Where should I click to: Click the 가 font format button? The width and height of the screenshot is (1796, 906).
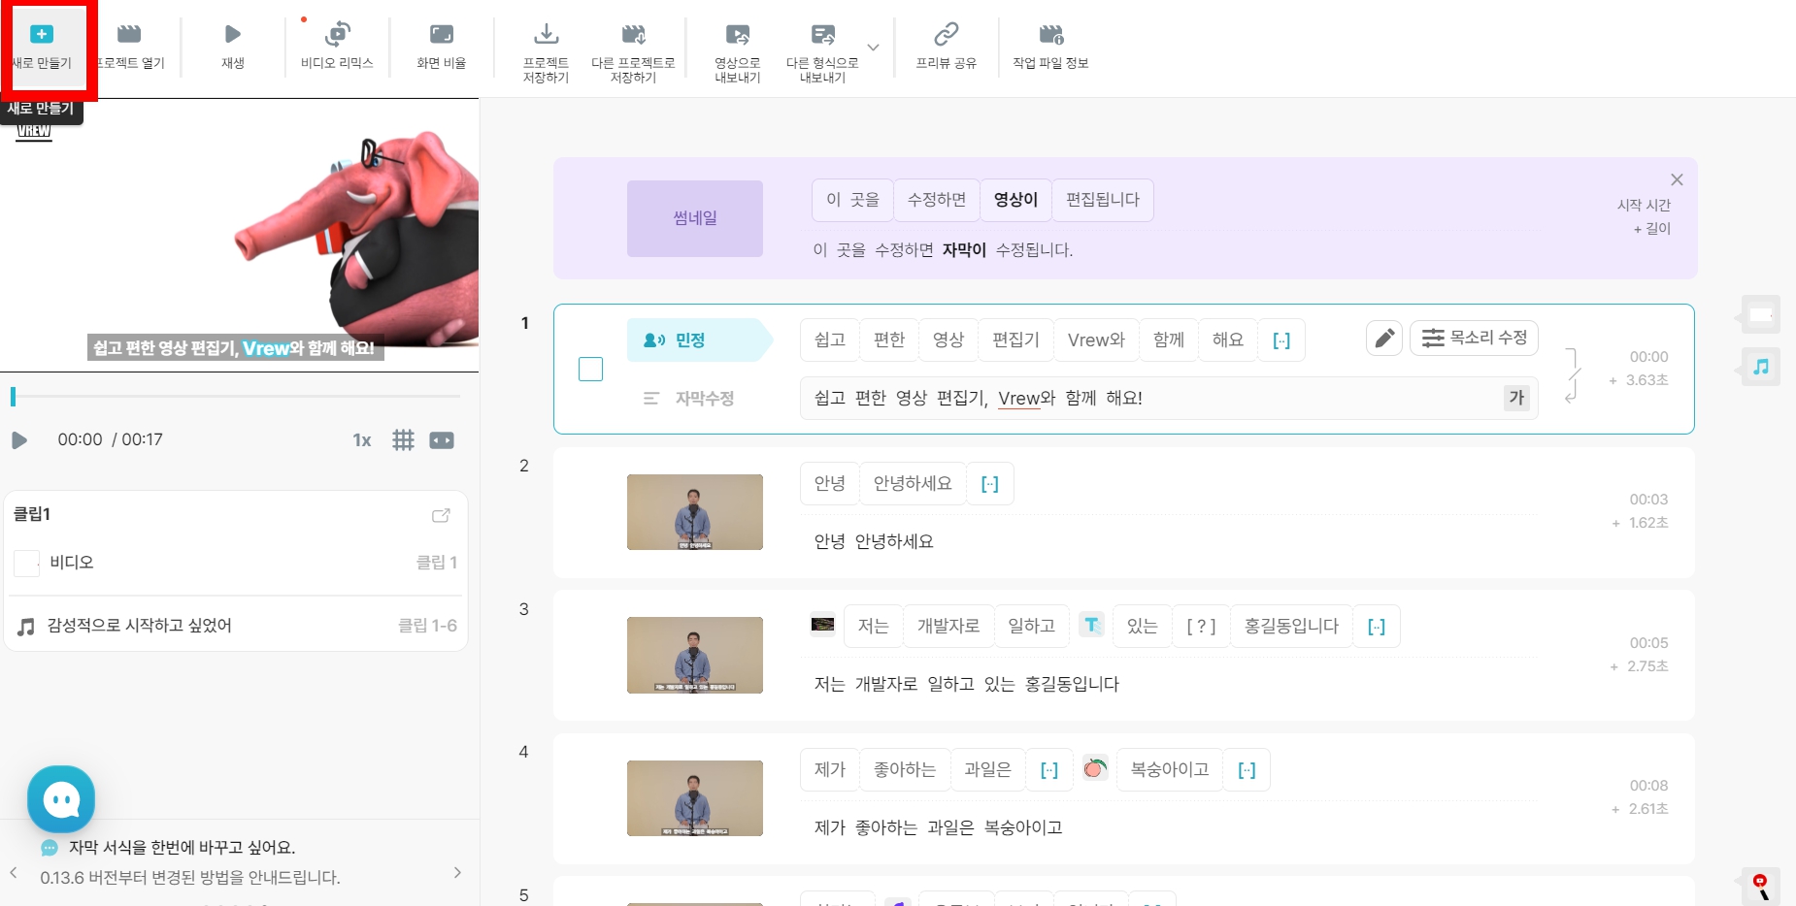coord(1516,398)
